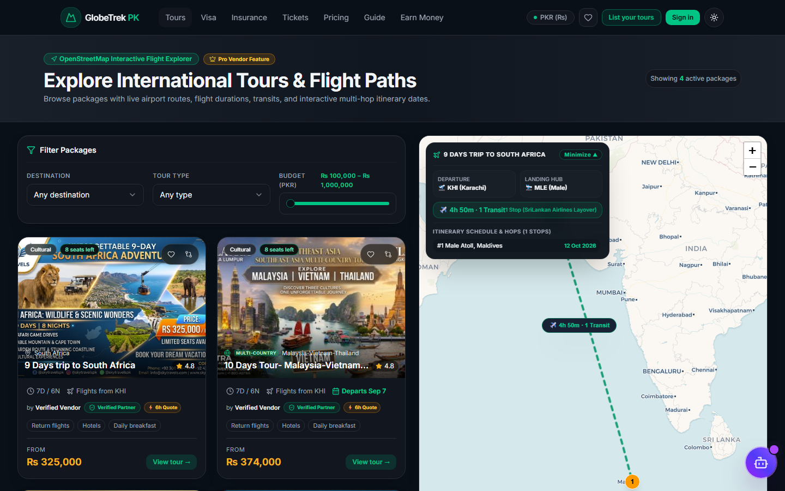
Task: Open the 9 Days trip to South Africa title
Action: pos(80,365)
